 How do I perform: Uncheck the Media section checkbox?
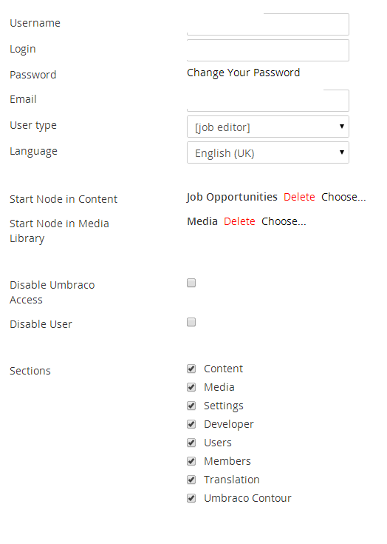tap(191, 387)
